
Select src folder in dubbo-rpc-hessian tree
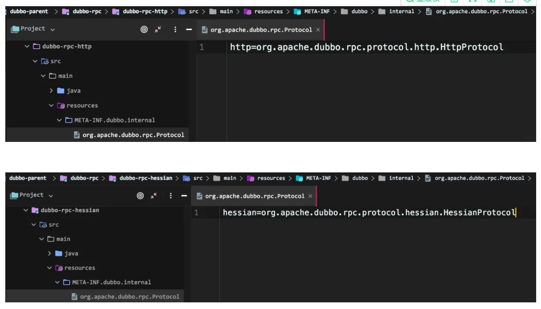click(x=49, y=225)
